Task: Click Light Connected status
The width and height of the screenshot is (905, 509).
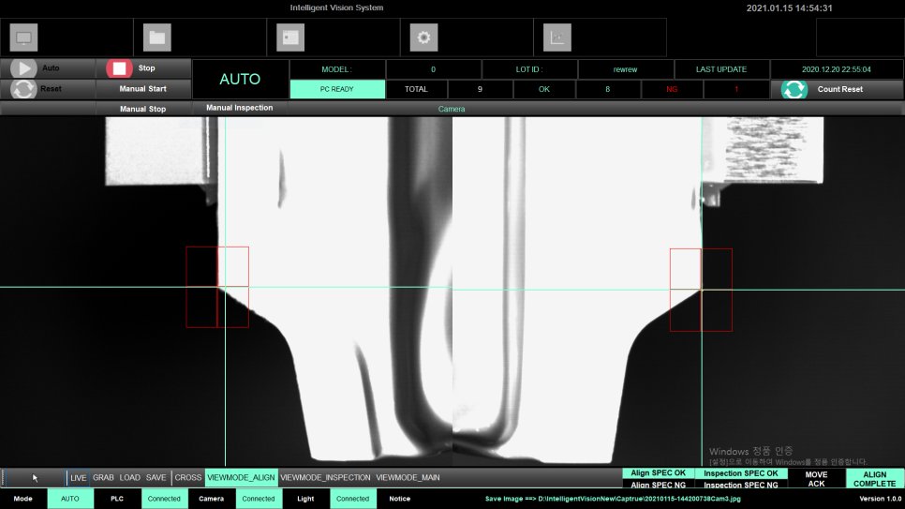Action: coord(352,499)
